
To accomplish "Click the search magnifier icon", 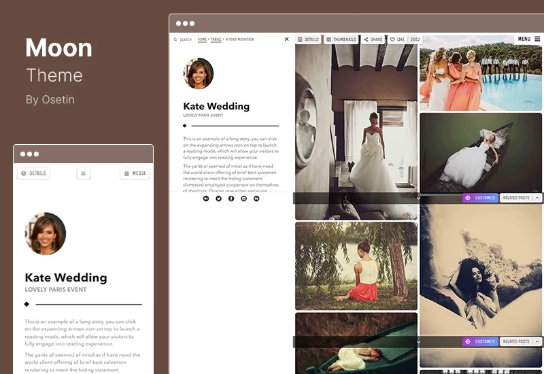I will 175,39.
